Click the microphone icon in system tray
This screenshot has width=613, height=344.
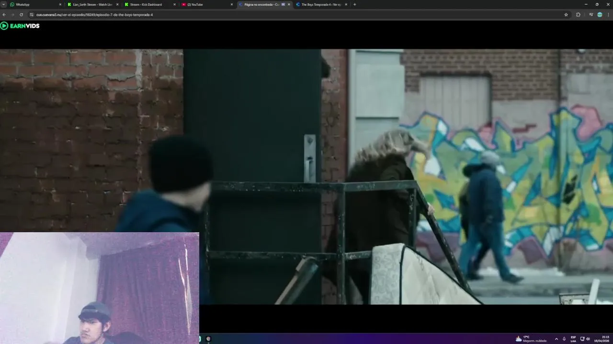point(564,339)
